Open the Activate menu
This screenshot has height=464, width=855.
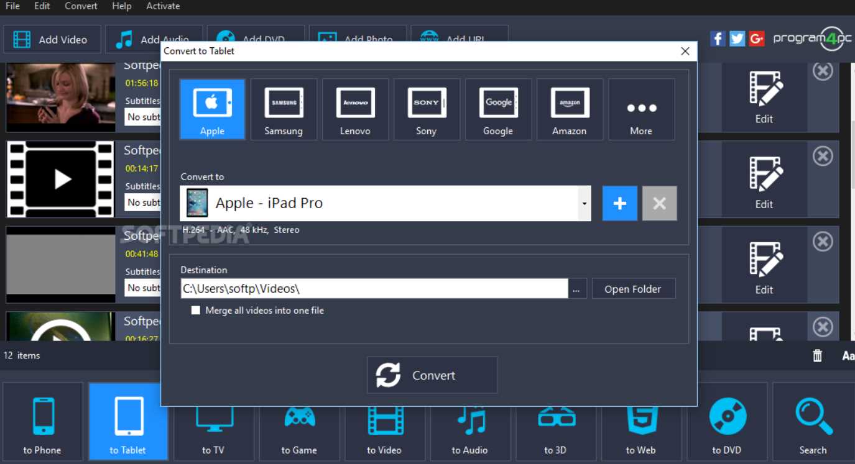163,6
